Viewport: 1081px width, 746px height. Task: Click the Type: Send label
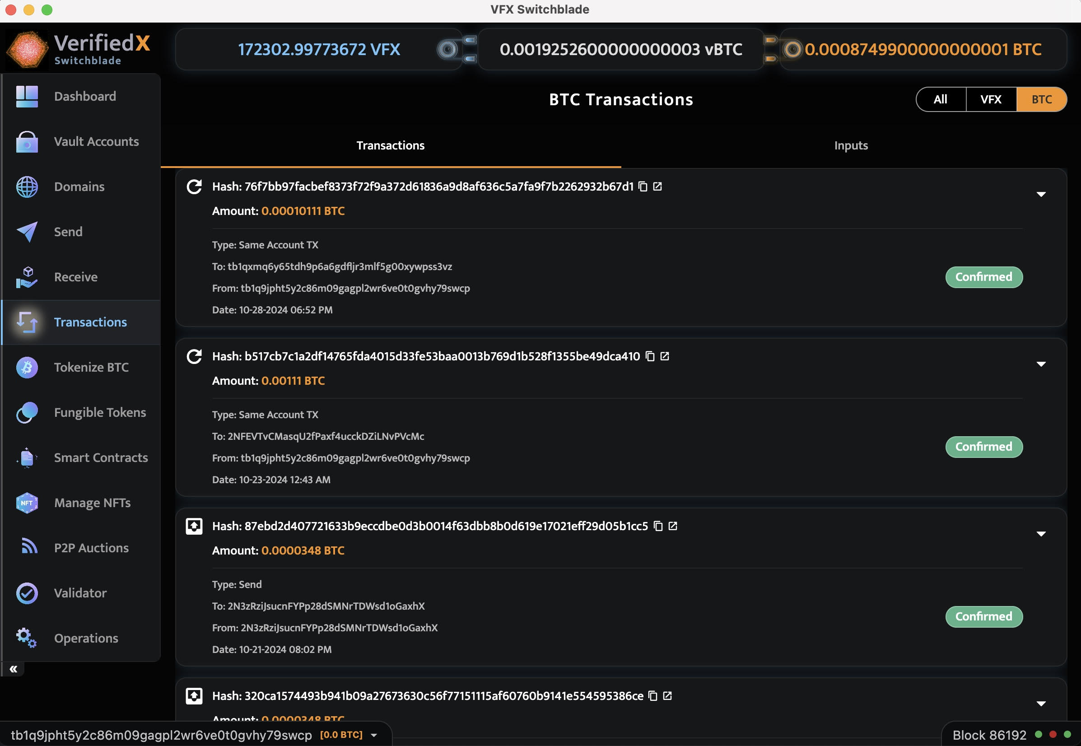pyautogui.click(x=237, y=584)
